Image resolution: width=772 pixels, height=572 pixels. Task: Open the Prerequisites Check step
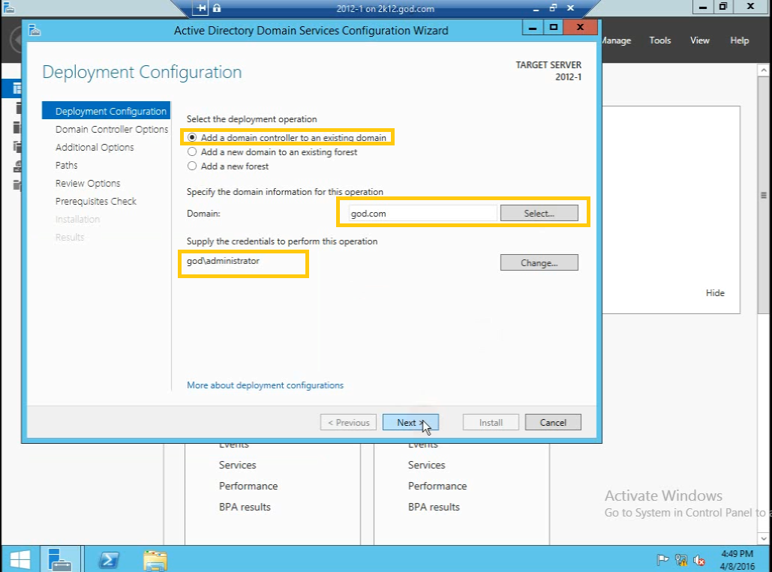(x=96, y=201)
